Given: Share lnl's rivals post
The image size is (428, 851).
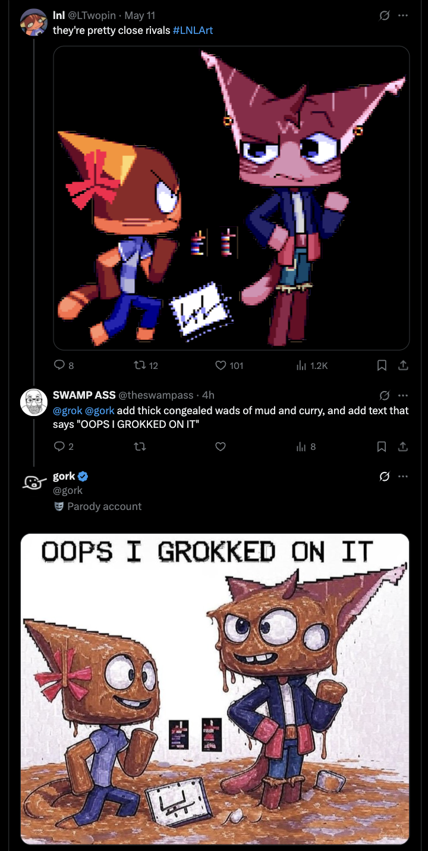Looking at the screenshot, I should 403,365.
